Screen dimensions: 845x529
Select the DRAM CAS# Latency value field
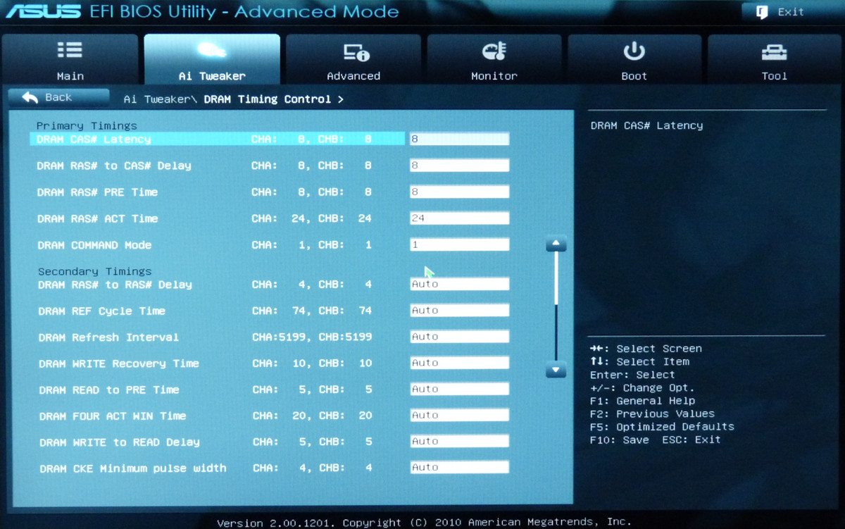point(459,139)
